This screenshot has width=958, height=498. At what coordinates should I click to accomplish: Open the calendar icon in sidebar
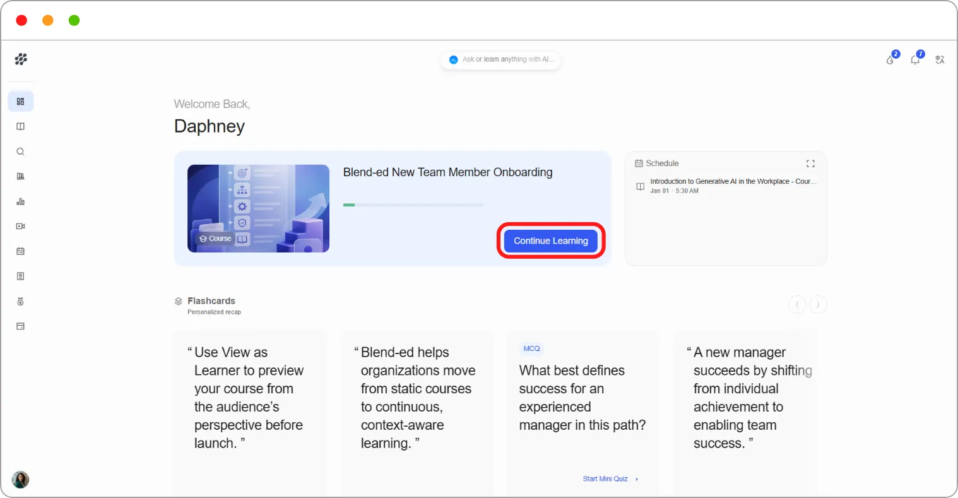coord(20,251)
